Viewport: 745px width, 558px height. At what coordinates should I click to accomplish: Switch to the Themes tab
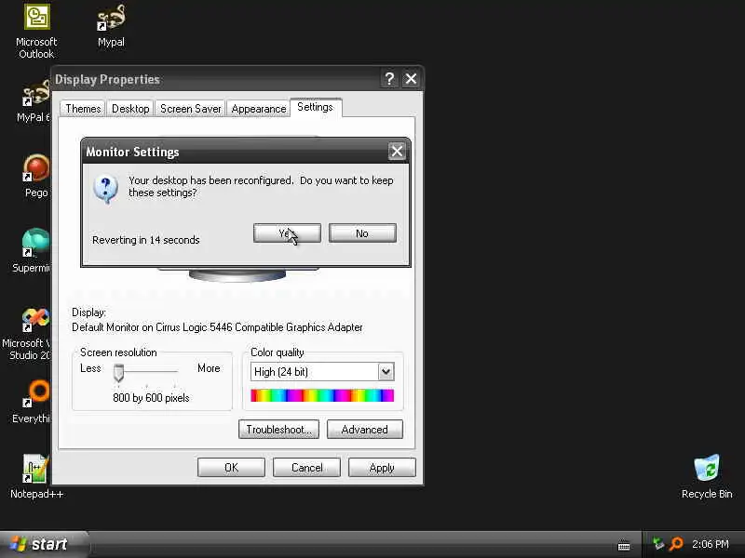83,109
